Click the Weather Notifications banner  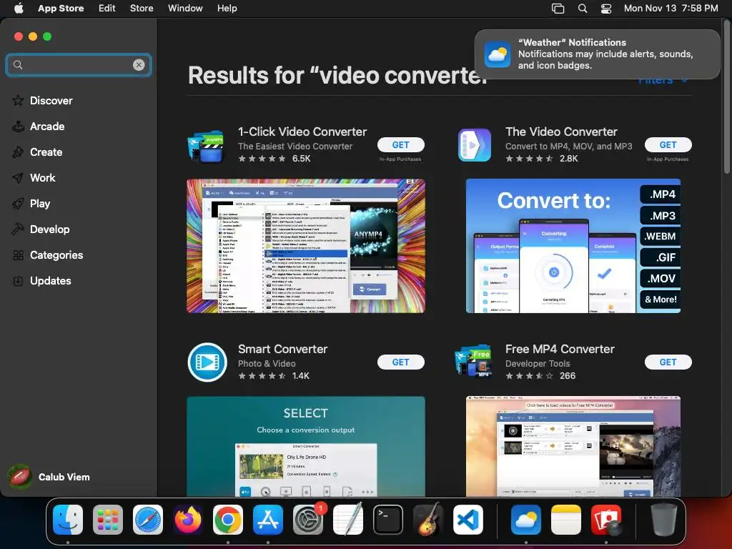click(597, 54)
